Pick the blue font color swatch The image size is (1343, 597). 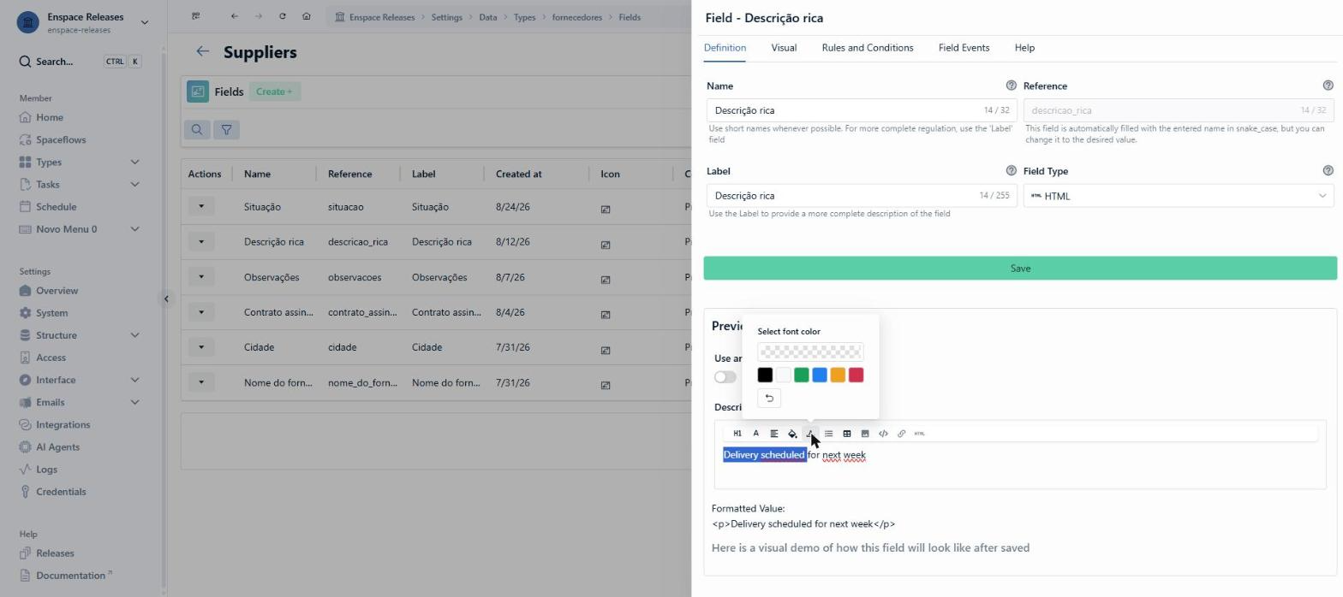click(x=820, y=375)
